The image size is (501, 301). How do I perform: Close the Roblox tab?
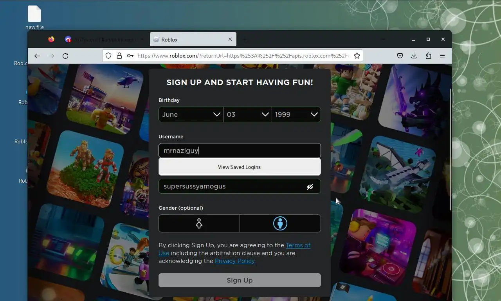coord(230,39)
